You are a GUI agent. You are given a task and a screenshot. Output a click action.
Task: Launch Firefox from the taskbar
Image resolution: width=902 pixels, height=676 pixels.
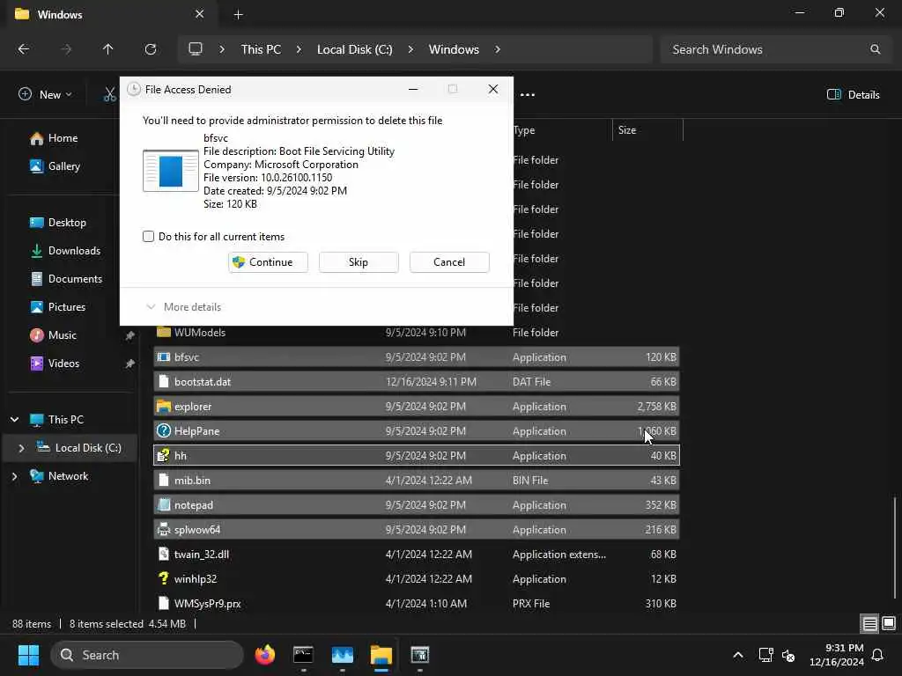(264, 655)
